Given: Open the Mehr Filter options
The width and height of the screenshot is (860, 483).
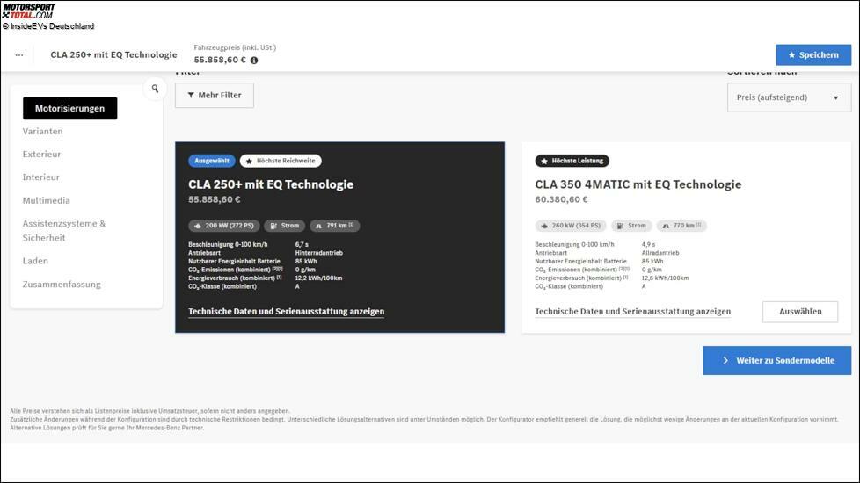Looking at the screenshot, I should coord(215,96).
